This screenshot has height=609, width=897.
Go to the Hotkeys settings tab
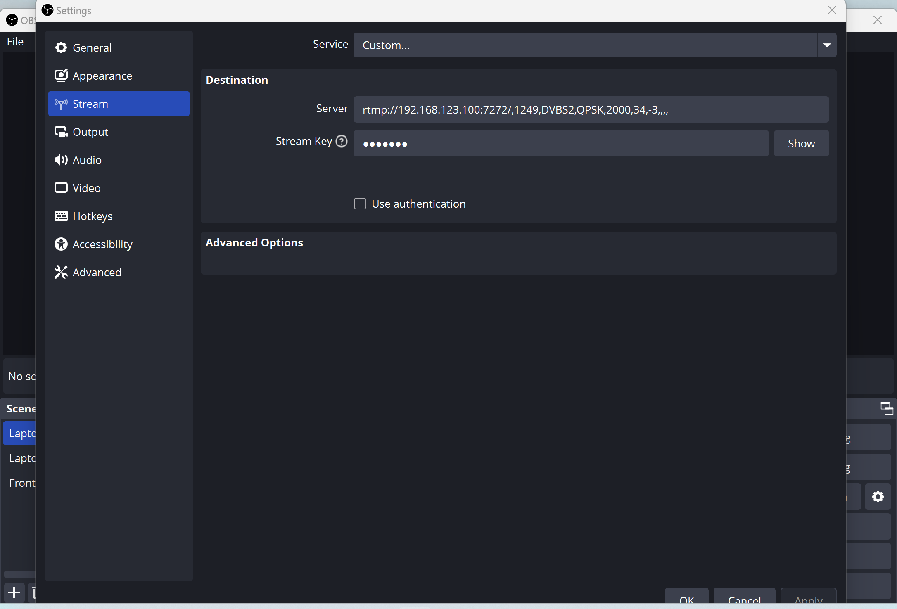pyautogui.click(x=119, y=216)
